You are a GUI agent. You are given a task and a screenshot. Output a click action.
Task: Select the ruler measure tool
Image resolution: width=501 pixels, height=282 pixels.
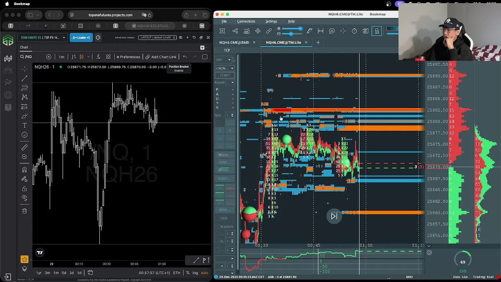[x=24, y=147]
